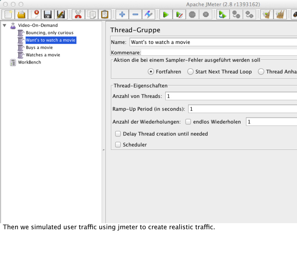
Task: Click the WorkBench clipboard icon in the tree
Action: [x=13, y=62]
